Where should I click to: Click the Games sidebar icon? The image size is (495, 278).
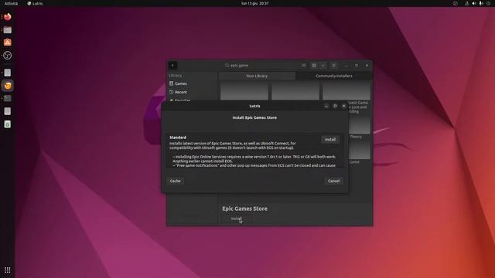[172, 83]
